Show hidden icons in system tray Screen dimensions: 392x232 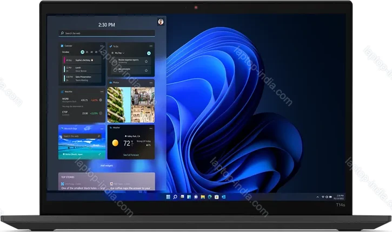click(x=317, y=196)
